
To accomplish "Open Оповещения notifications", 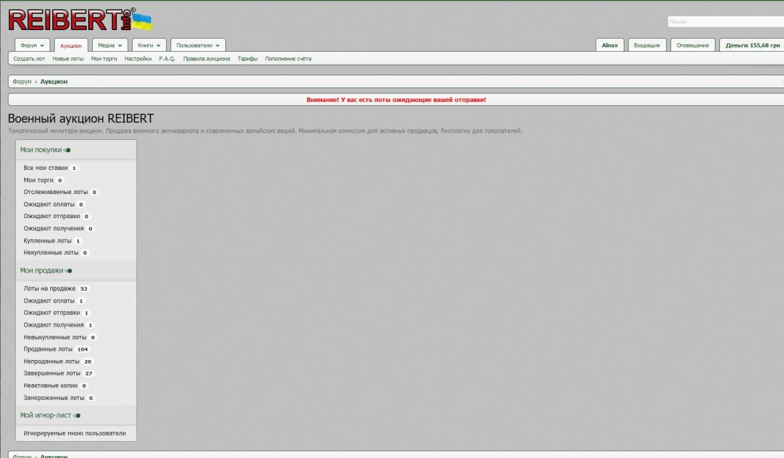I will point(693,45).
